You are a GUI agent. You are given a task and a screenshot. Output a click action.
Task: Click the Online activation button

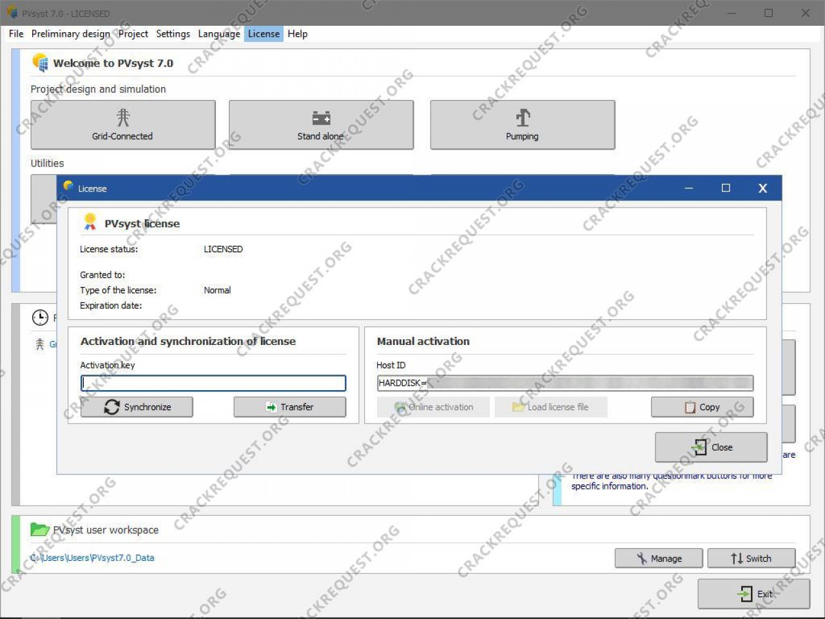pyautogui.click(x=433, y=407)
